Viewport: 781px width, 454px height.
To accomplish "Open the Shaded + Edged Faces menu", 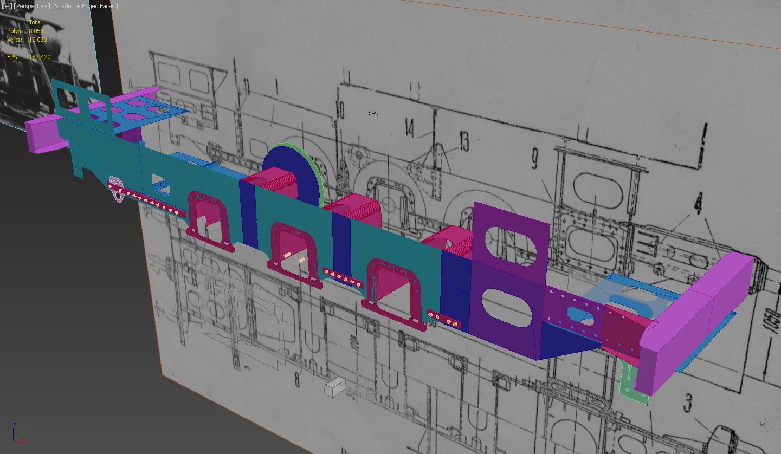I will (x=85, y=6).
